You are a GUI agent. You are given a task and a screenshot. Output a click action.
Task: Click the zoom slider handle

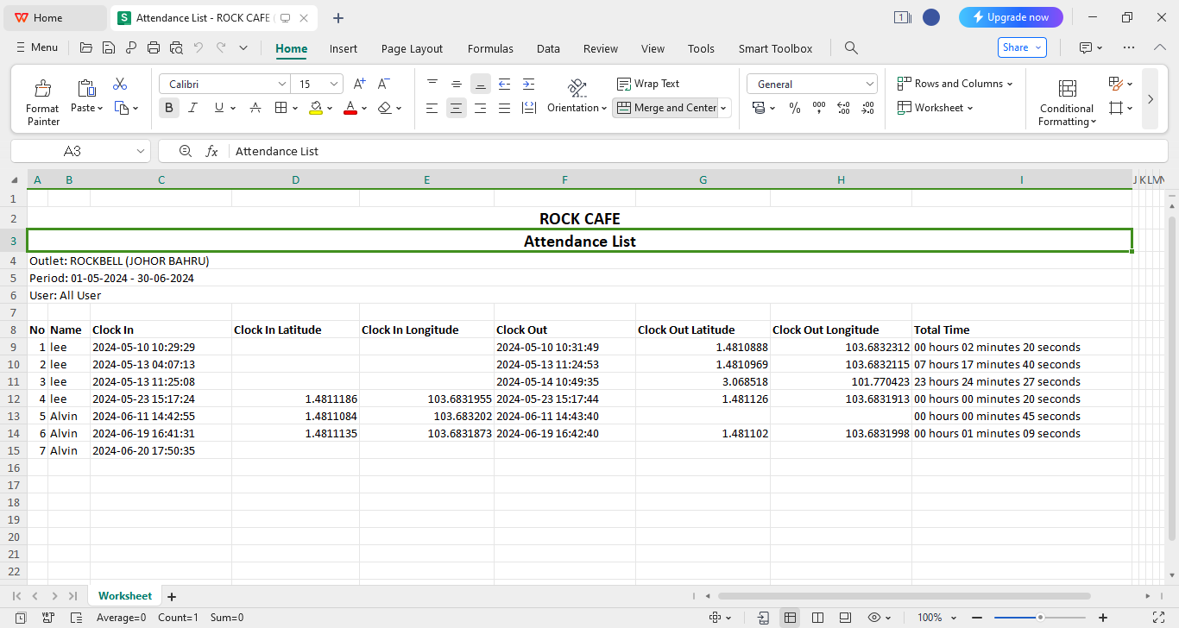click(x=1041, y=618)
